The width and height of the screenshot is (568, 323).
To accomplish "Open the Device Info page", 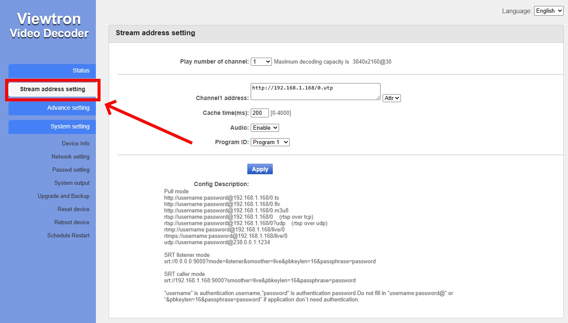I will pos(76,143).
